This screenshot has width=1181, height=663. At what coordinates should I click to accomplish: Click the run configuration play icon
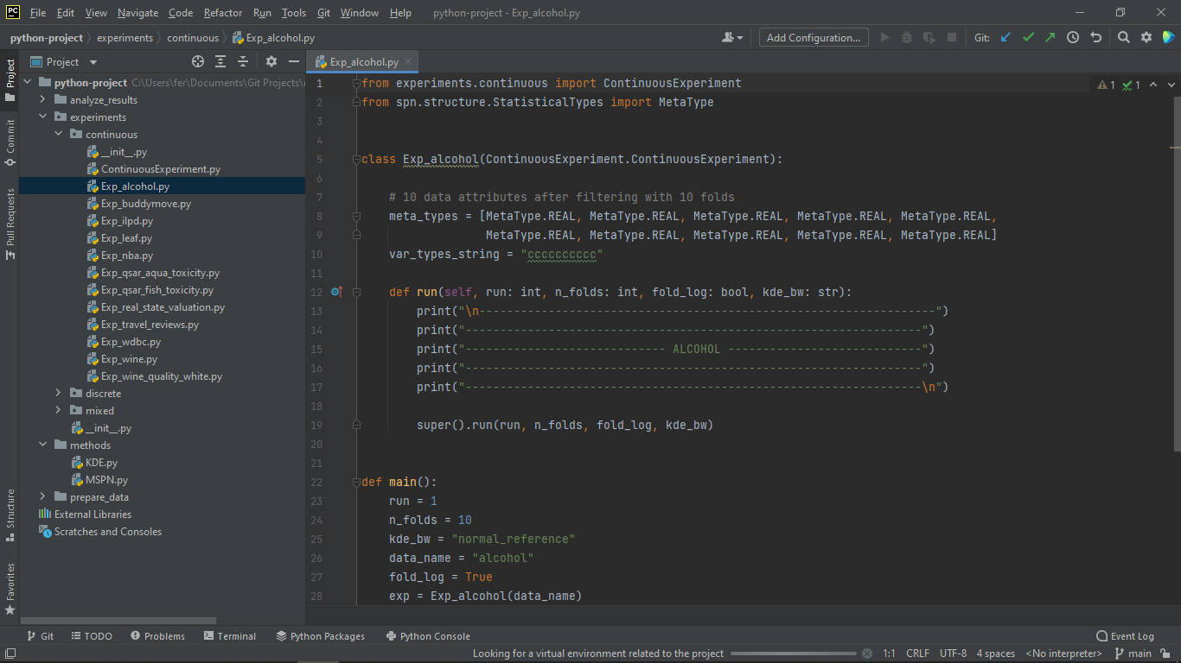click(884, 37)
